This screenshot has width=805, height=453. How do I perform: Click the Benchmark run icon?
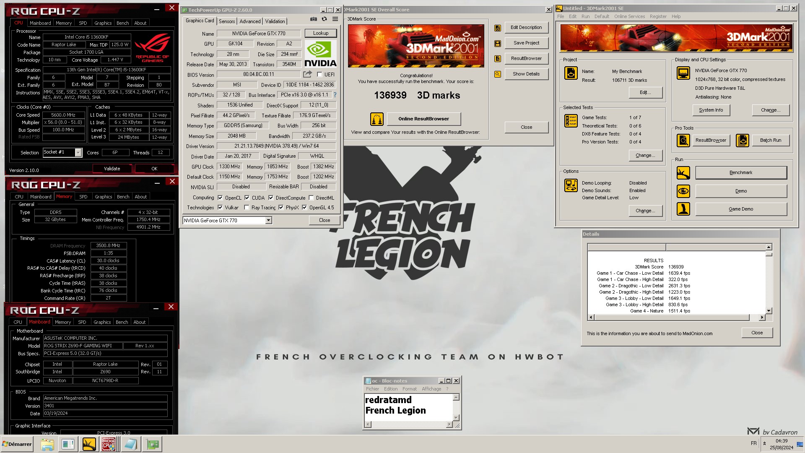pos(683,172)
